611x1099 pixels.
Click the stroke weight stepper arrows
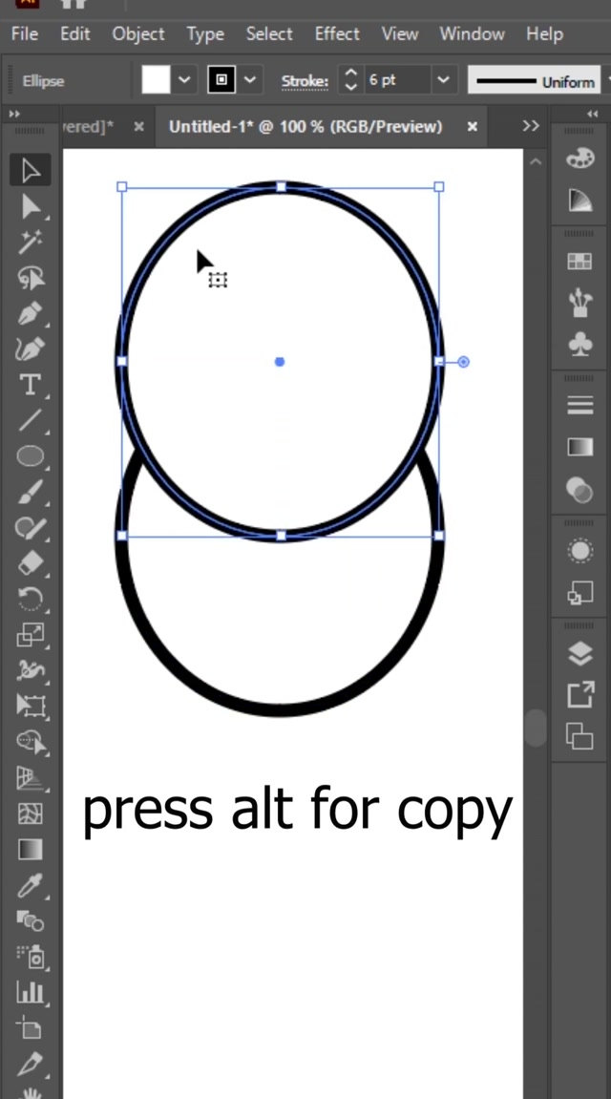351,80
